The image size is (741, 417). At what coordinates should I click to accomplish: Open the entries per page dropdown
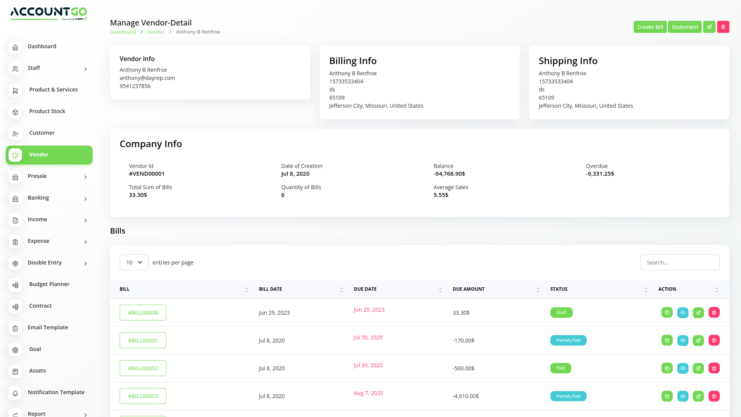[x=134, y=263]
